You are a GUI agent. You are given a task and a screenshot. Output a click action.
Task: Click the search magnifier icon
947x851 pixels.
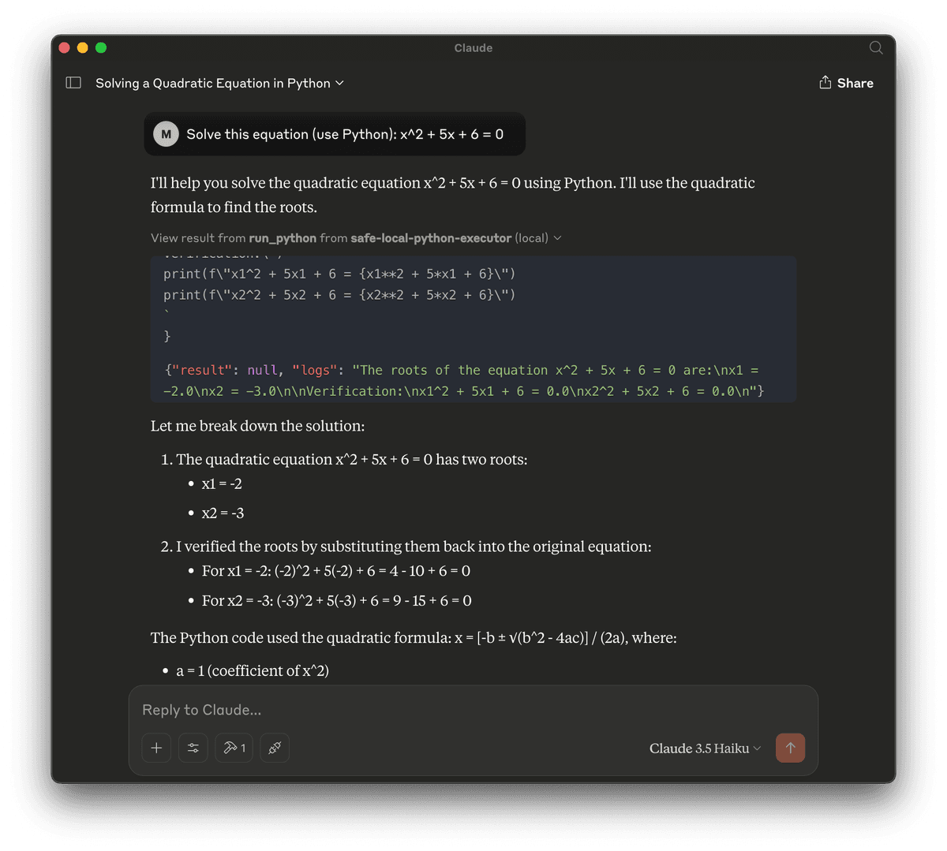pyautogui.click(x=876, y=48)
